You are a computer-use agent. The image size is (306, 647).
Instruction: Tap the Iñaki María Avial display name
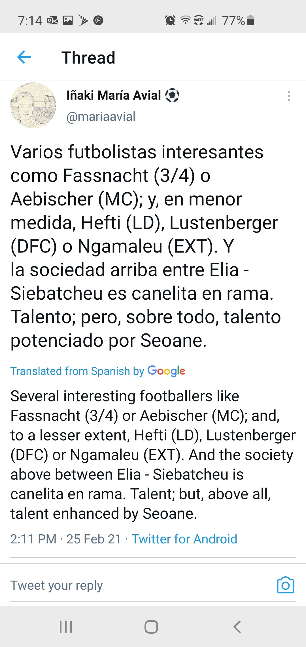click(114, 95)
